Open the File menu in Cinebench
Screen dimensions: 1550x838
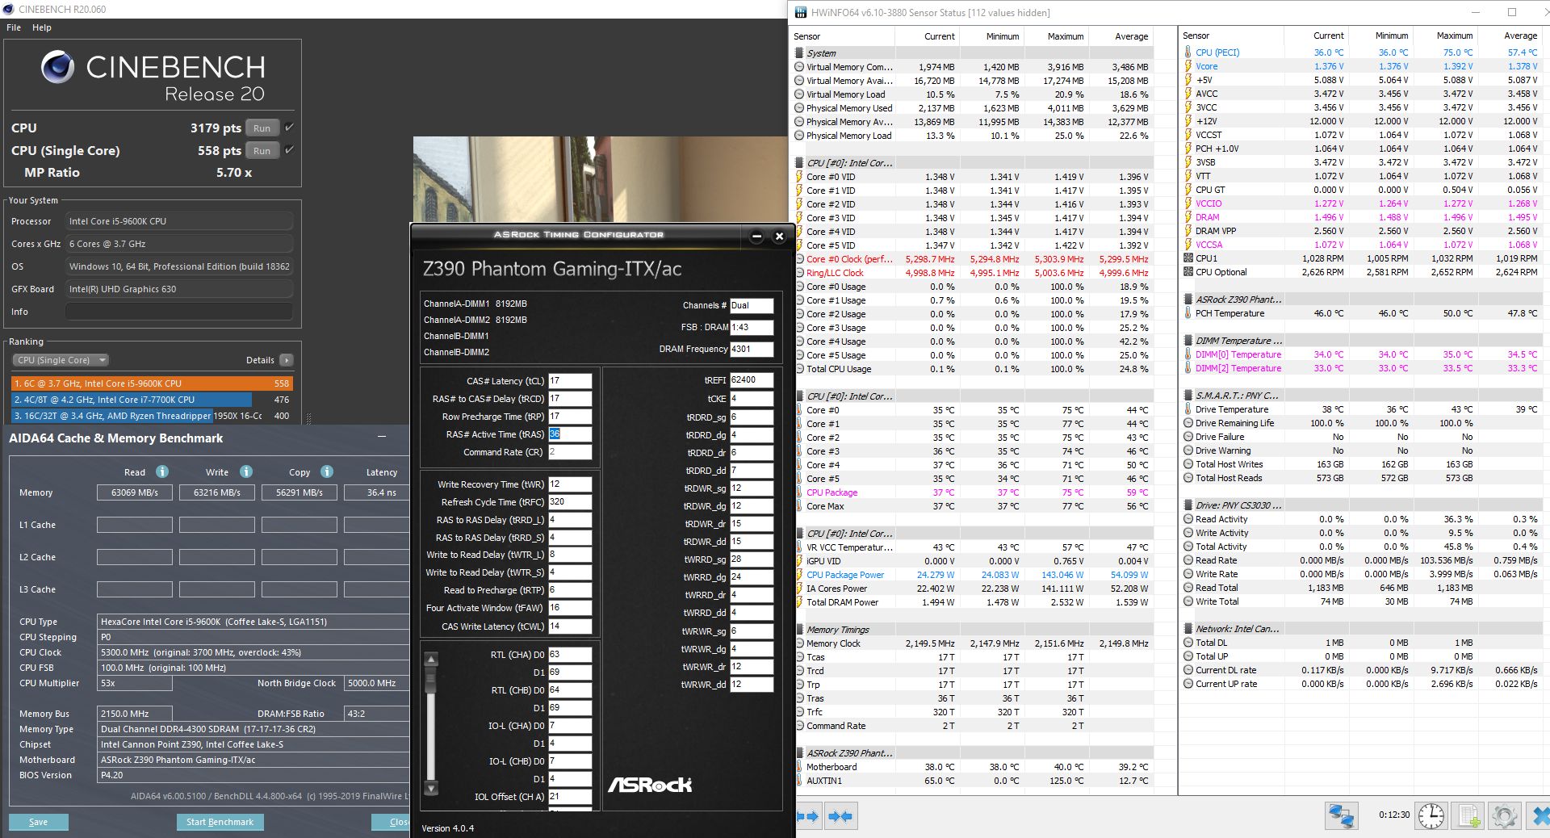pyautogui.click(x=14, y=27)
